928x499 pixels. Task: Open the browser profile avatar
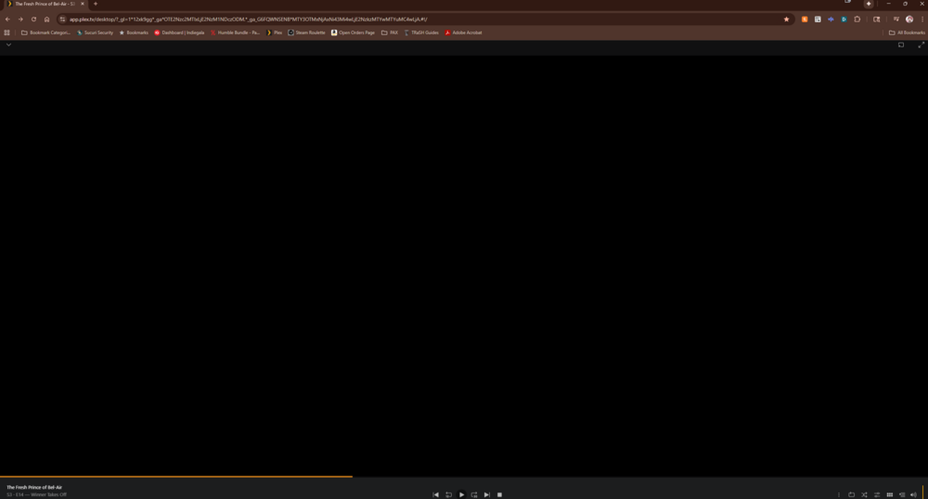click(909, 19)
